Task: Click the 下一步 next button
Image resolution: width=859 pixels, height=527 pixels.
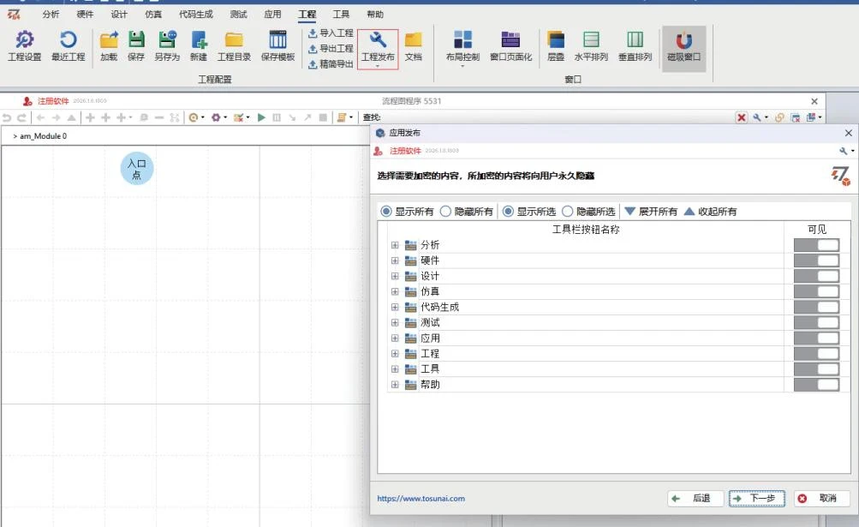Action: (756, 499)
